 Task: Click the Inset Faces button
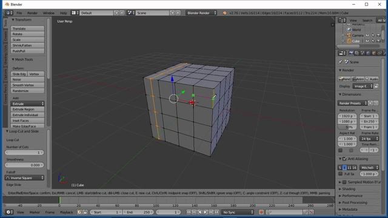coord(27,121)
